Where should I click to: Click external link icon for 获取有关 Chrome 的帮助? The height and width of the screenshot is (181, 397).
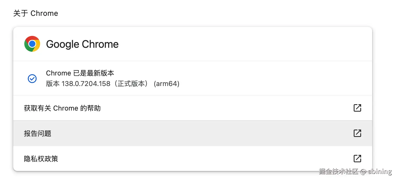click(357, 108)
